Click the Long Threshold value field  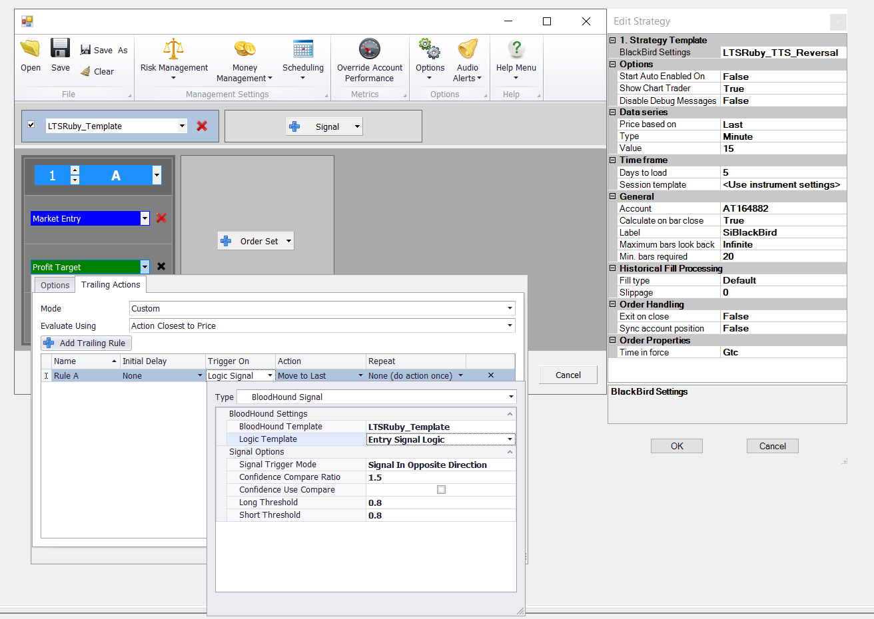pos(440,503)
